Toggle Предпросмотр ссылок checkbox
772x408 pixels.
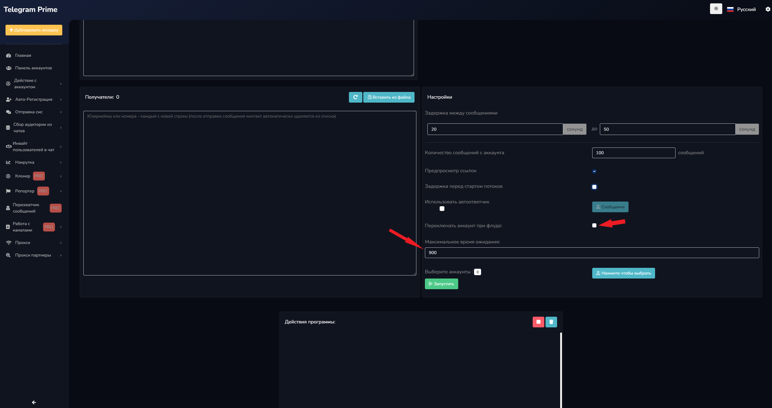tap(594, 171)
